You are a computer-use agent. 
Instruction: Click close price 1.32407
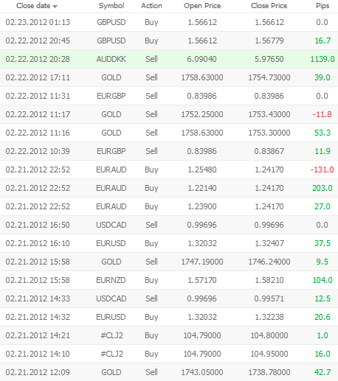[269, 243]
